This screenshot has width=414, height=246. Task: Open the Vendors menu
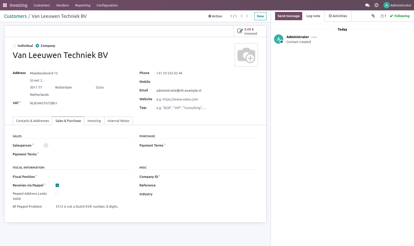(x=62, y=5)
